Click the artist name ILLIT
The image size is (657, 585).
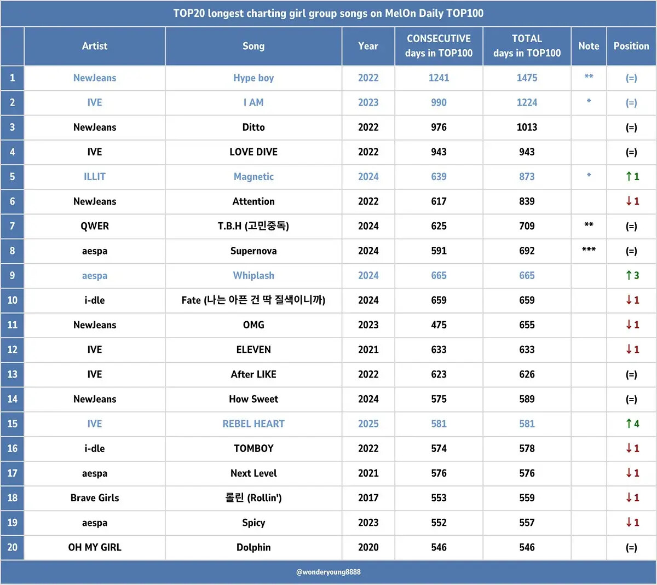(95, 176)
